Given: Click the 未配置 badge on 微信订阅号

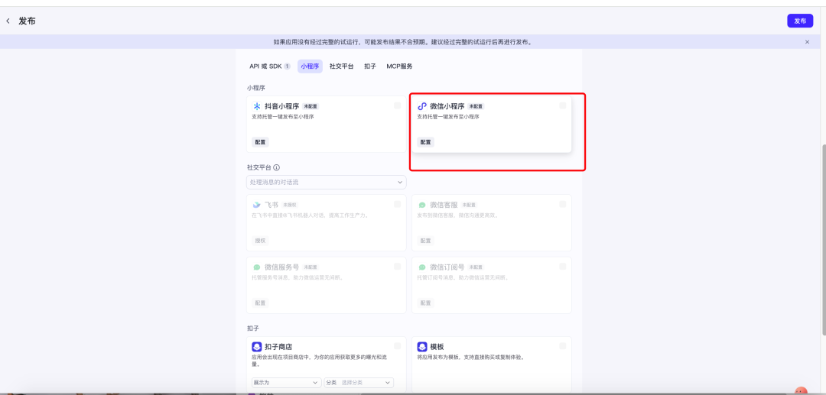Looking at the screenshot, I should (476, 267).
